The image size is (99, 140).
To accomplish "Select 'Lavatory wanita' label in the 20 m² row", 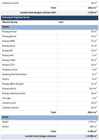I will coord(10,3).
